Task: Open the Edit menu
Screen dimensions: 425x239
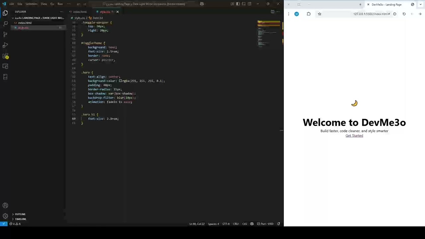Action: 20,4
